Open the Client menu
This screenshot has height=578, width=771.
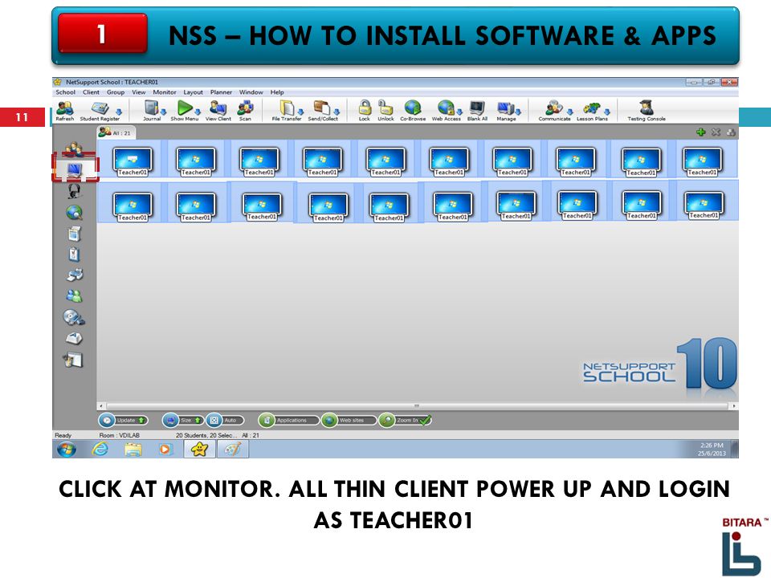coord(91,92)
